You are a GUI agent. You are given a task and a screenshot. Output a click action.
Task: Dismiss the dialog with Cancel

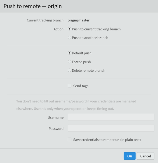[146, 156]
